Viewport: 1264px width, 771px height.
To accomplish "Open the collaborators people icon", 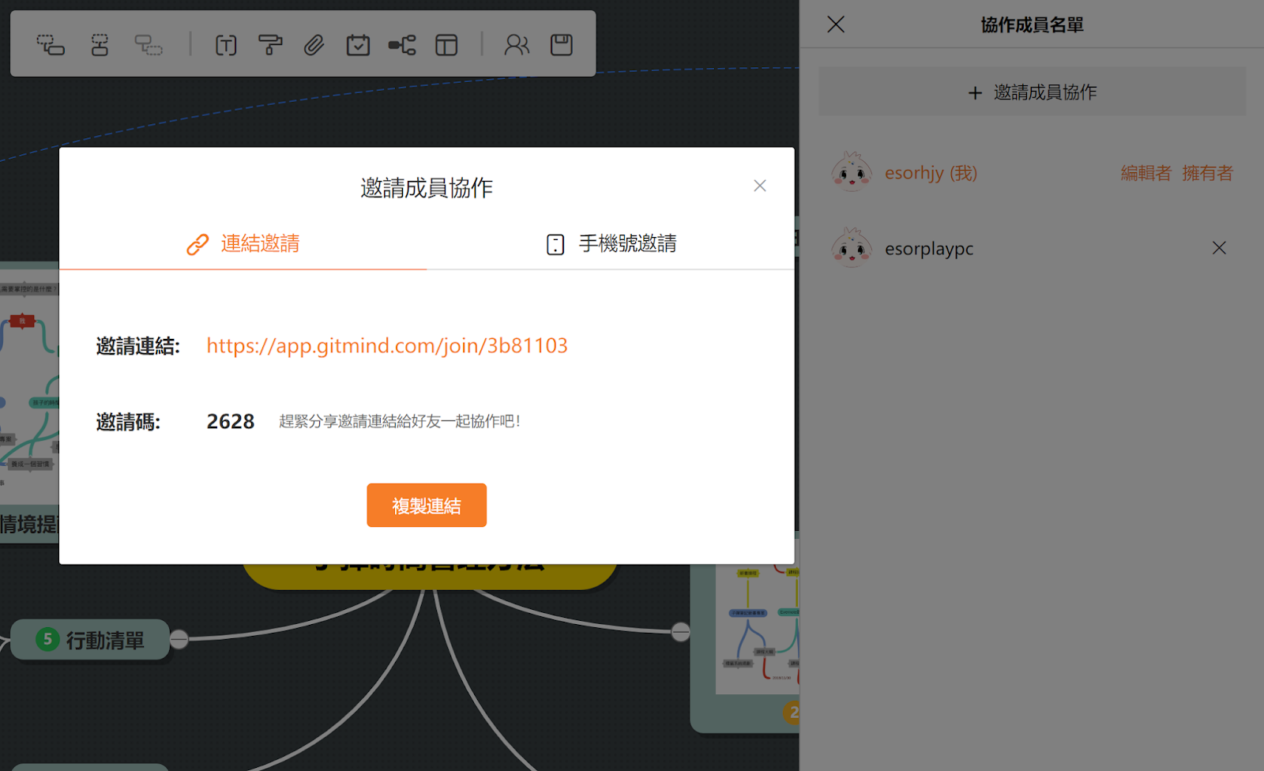I will [517, 45].
